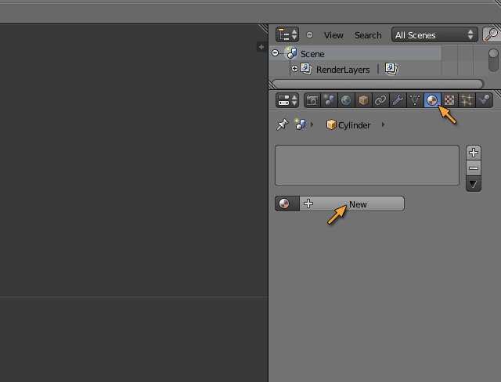Open the Search menu in outliner
This screenshot has height=382, width=501.
(368, 34)
